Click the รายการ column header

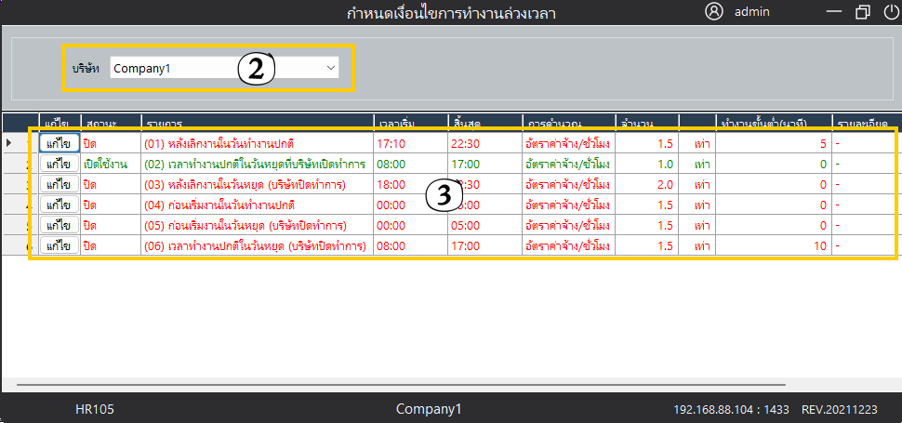(256, 123)
